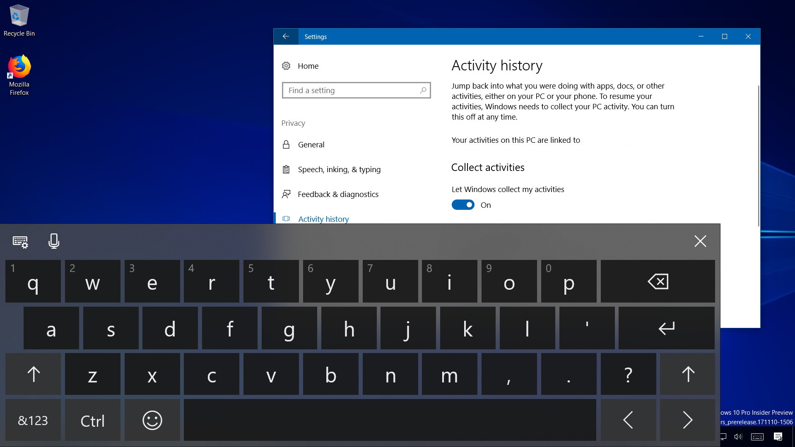Toggle right Shift key

click(687, 374)
